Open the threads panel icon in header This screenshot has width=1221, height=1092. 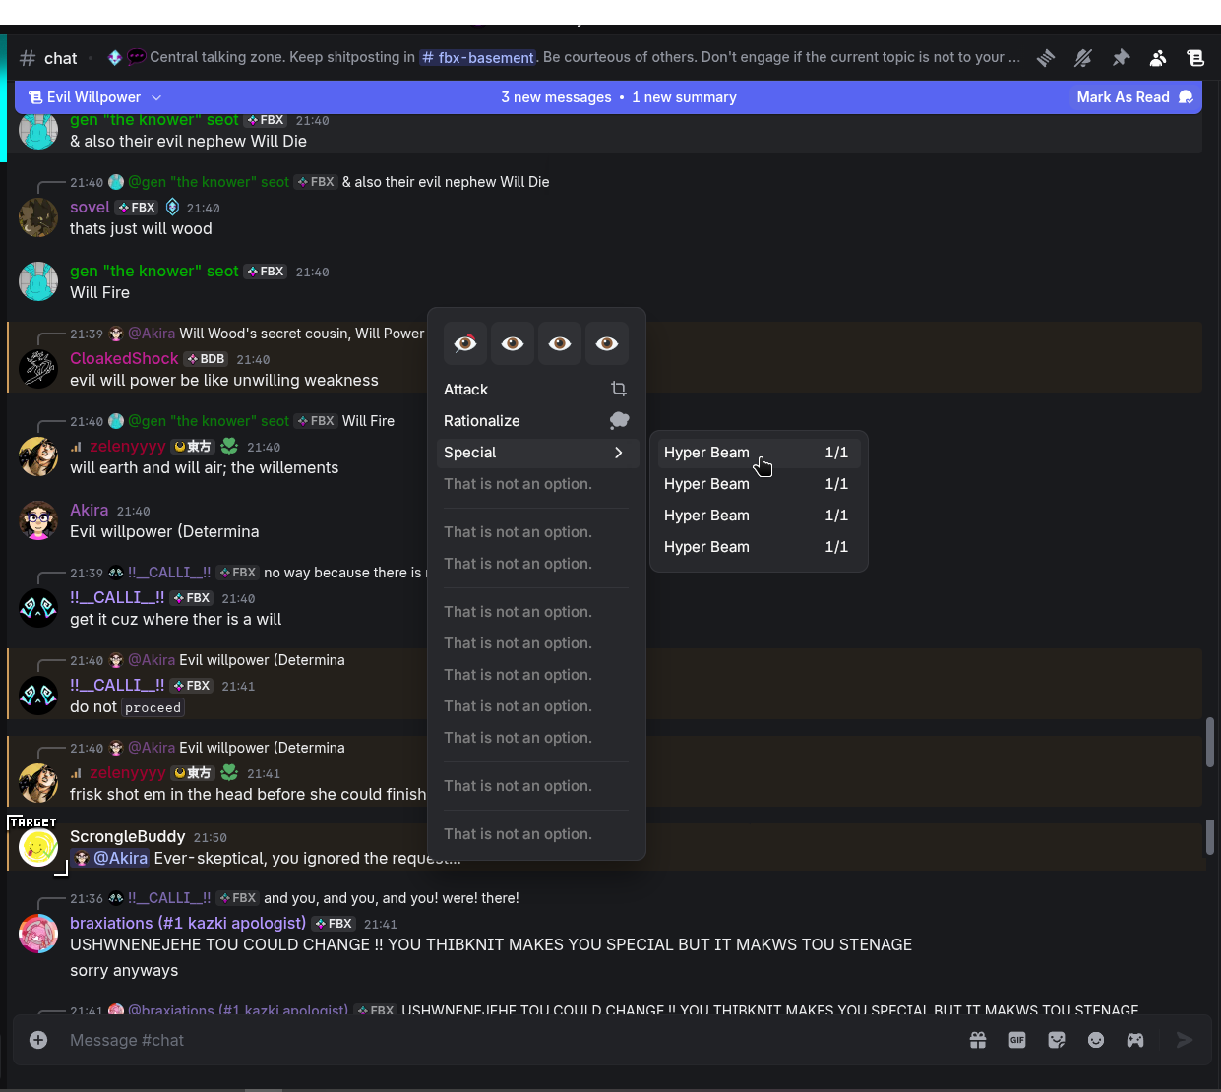1046,58
